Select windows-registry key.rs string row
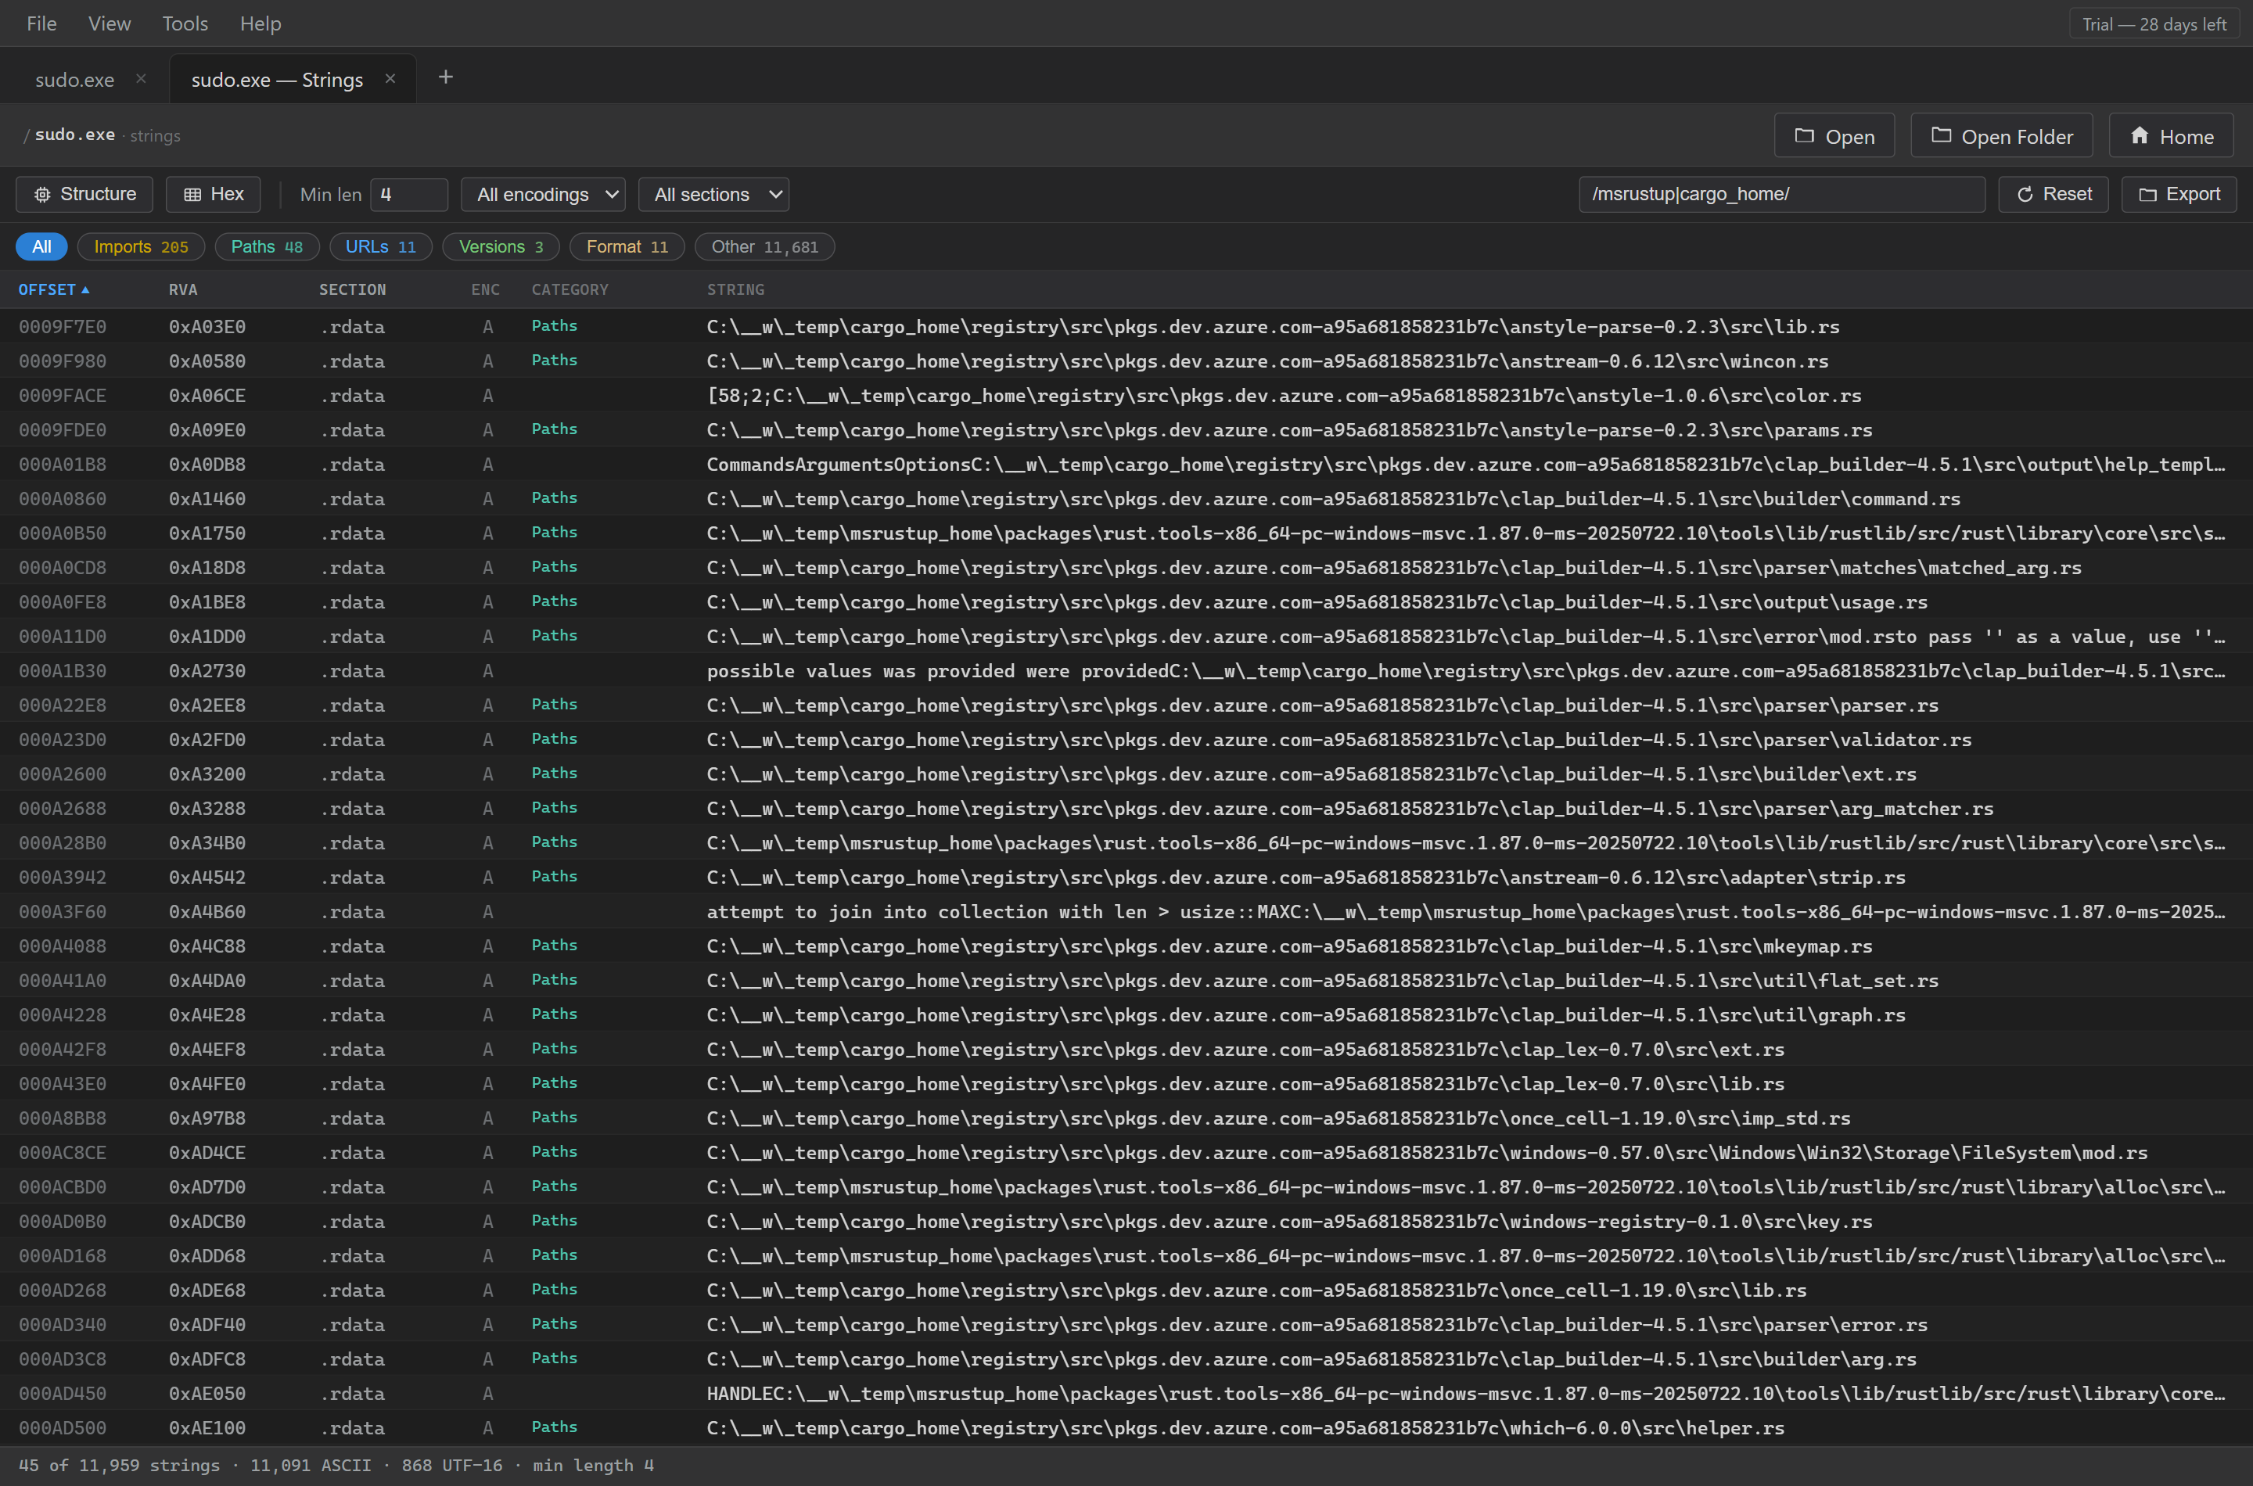 [1126, 1222]
